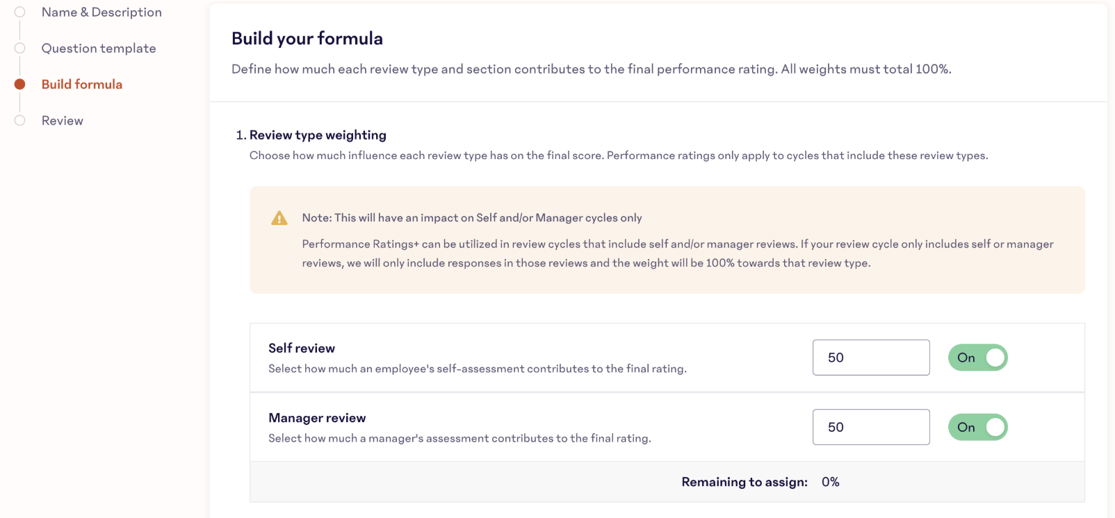The height and width of the screenshot is (518, 1115).
Task: Click the note title about Self and/or Manager cycles
Action: click(x=471, y=218)
